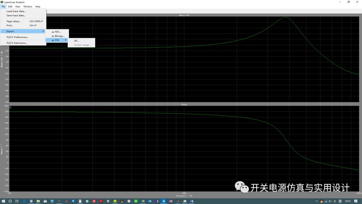Click the Magnitude plot title

(184, 15)
